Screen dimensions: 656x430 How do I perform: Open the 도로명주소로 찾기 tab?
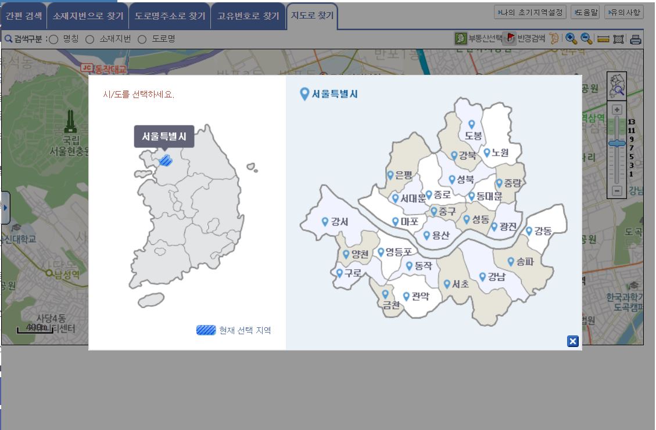[170, 15]
